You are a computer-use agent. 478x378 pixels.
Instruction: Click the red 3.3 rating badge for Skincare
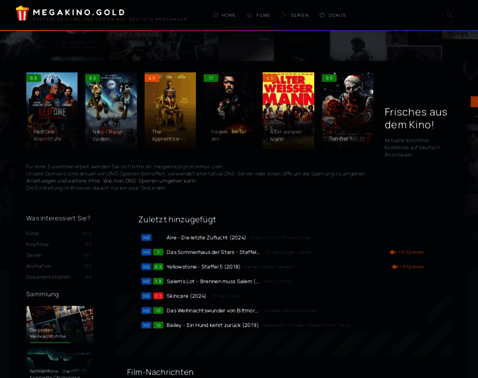click(158, 296)
